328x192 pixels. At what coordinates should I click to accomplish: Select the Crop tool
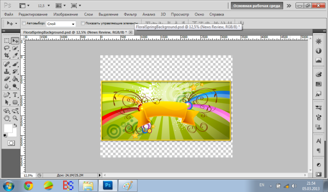click(x=7, y=55)
